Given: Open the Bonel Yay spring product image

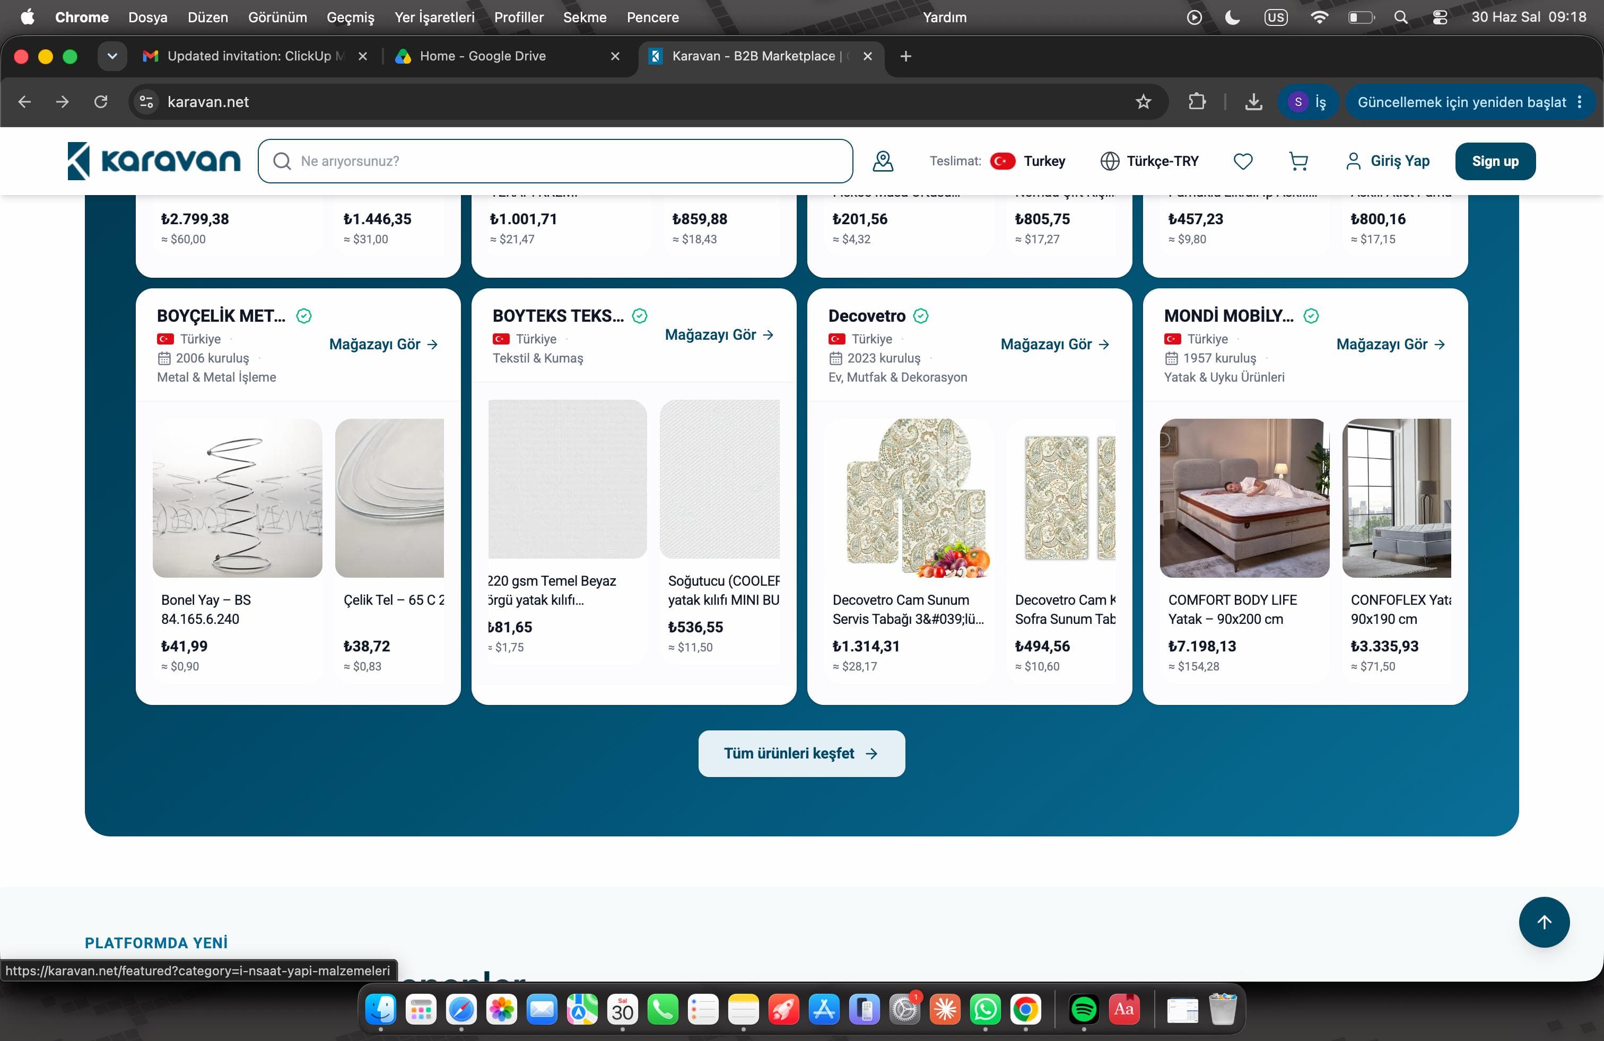Looking at the screenshot, I should 237,498.
